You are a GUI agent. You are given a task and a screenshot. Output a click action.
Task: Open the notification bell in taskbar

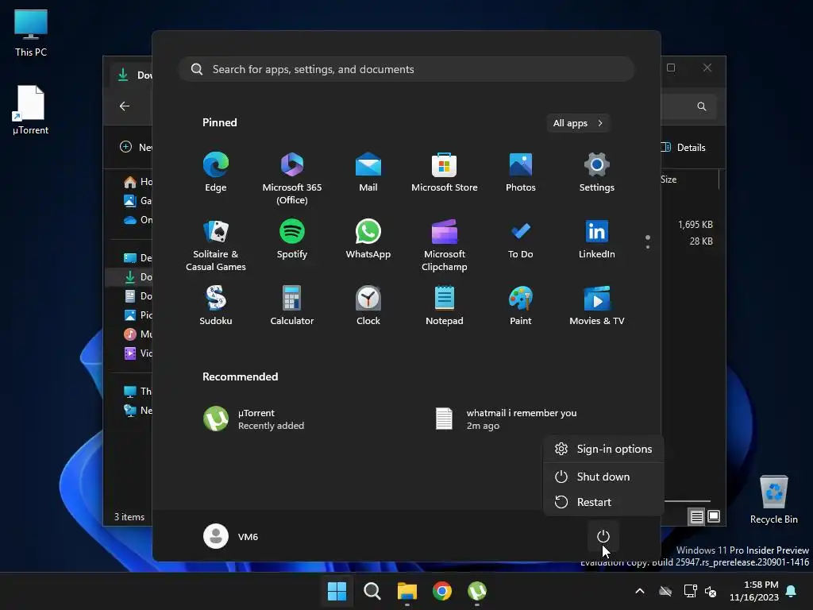click(792, 591)
